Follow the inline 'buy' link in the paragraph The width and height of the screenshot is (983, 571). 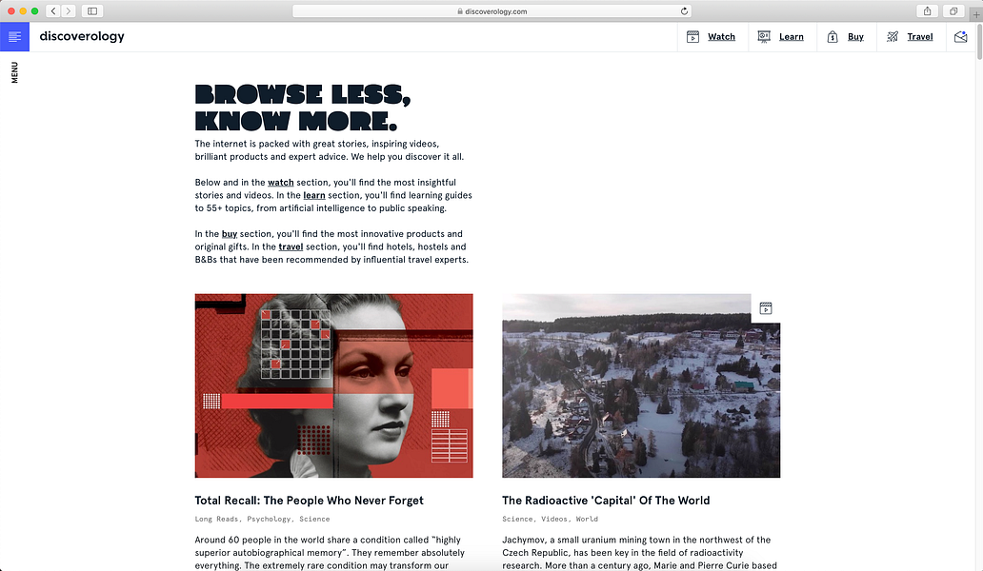pyautogui.click(x=230, y=234)
